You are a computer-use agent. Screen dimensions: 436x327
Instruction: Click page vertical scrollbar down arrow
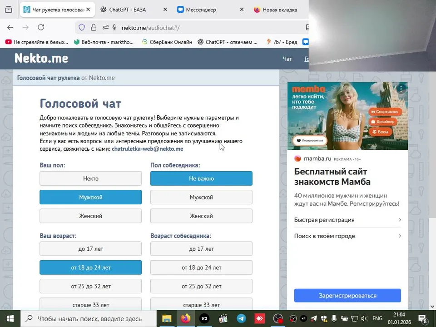tap(432, 307)
